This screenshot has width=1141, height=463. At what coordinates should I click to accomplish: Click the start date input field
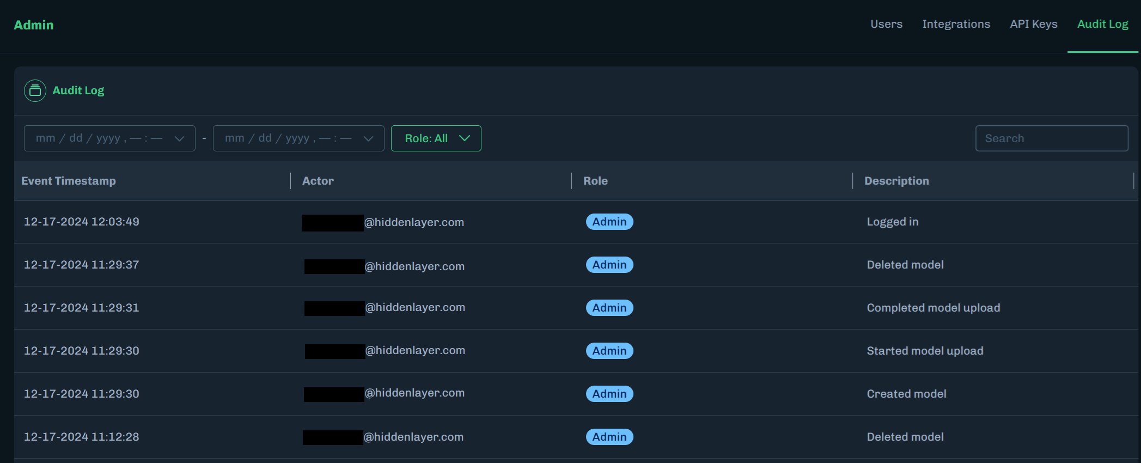click(x=98, y=138)
